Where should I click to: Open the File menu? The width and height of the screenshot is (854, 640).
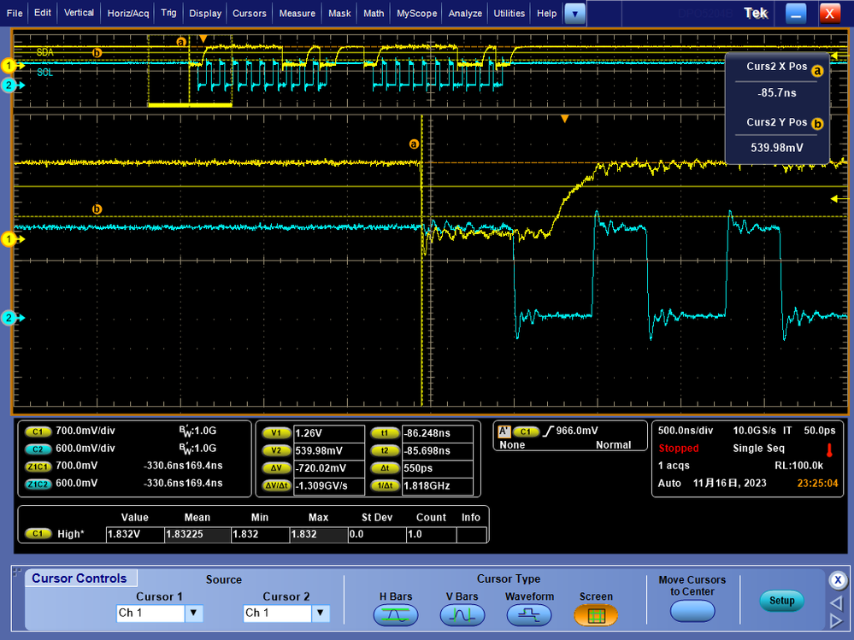15,13
